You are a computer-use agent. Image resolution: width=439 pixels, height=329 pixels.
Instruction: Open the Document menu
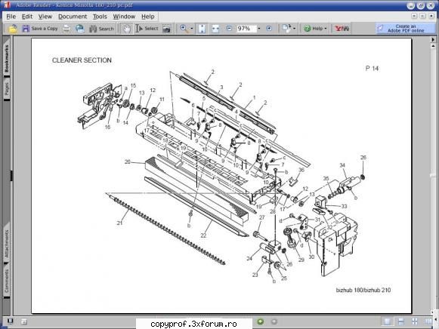(73, 17)
